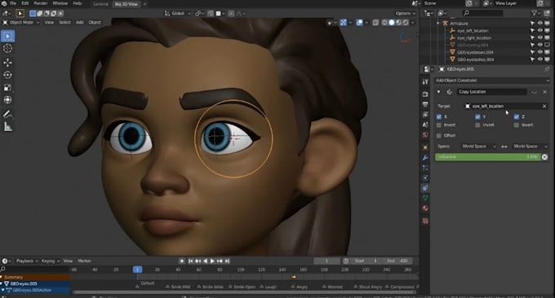The image size is (555, 298).
Task: Open Material properties tab
Action: pyautogui.click(x=425, y=208)
